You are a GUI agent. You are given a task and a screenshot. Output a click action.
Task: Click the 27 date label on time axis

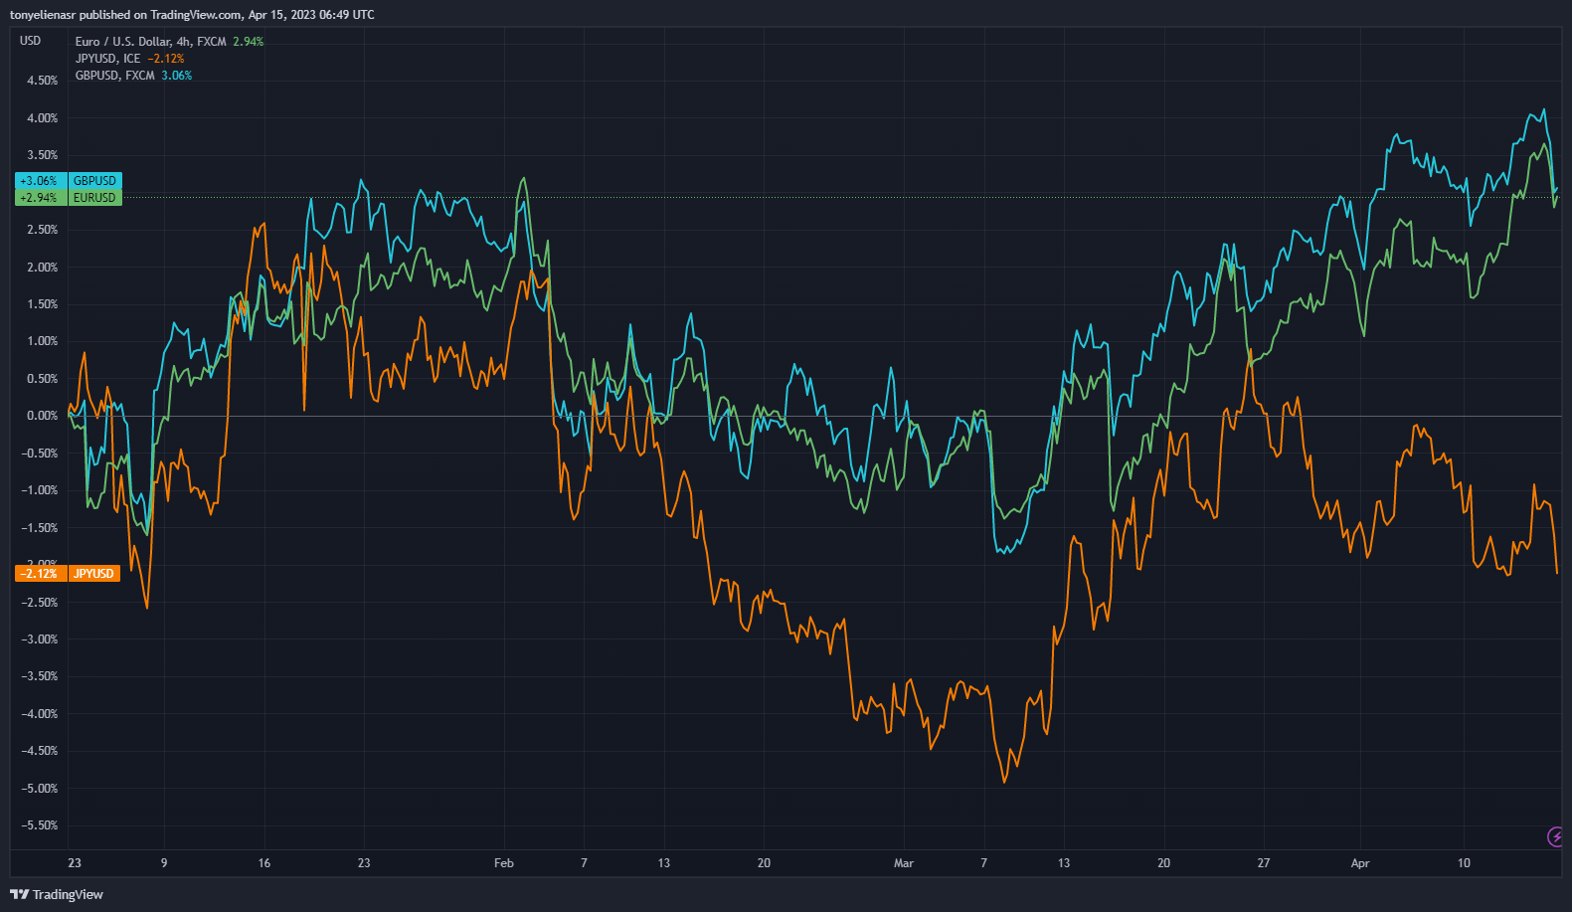[x=1264, y=863]
